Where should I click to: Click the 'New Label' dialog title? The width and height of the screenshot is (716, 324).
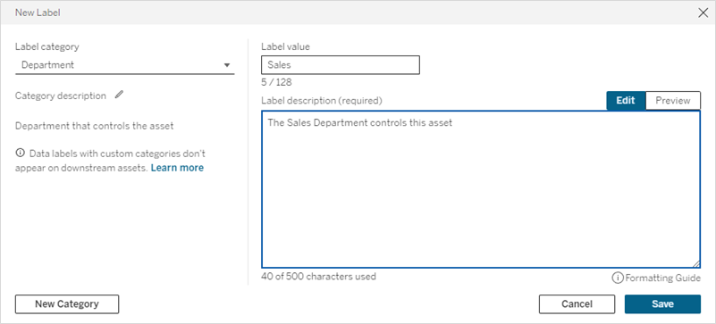click(38, 12)
